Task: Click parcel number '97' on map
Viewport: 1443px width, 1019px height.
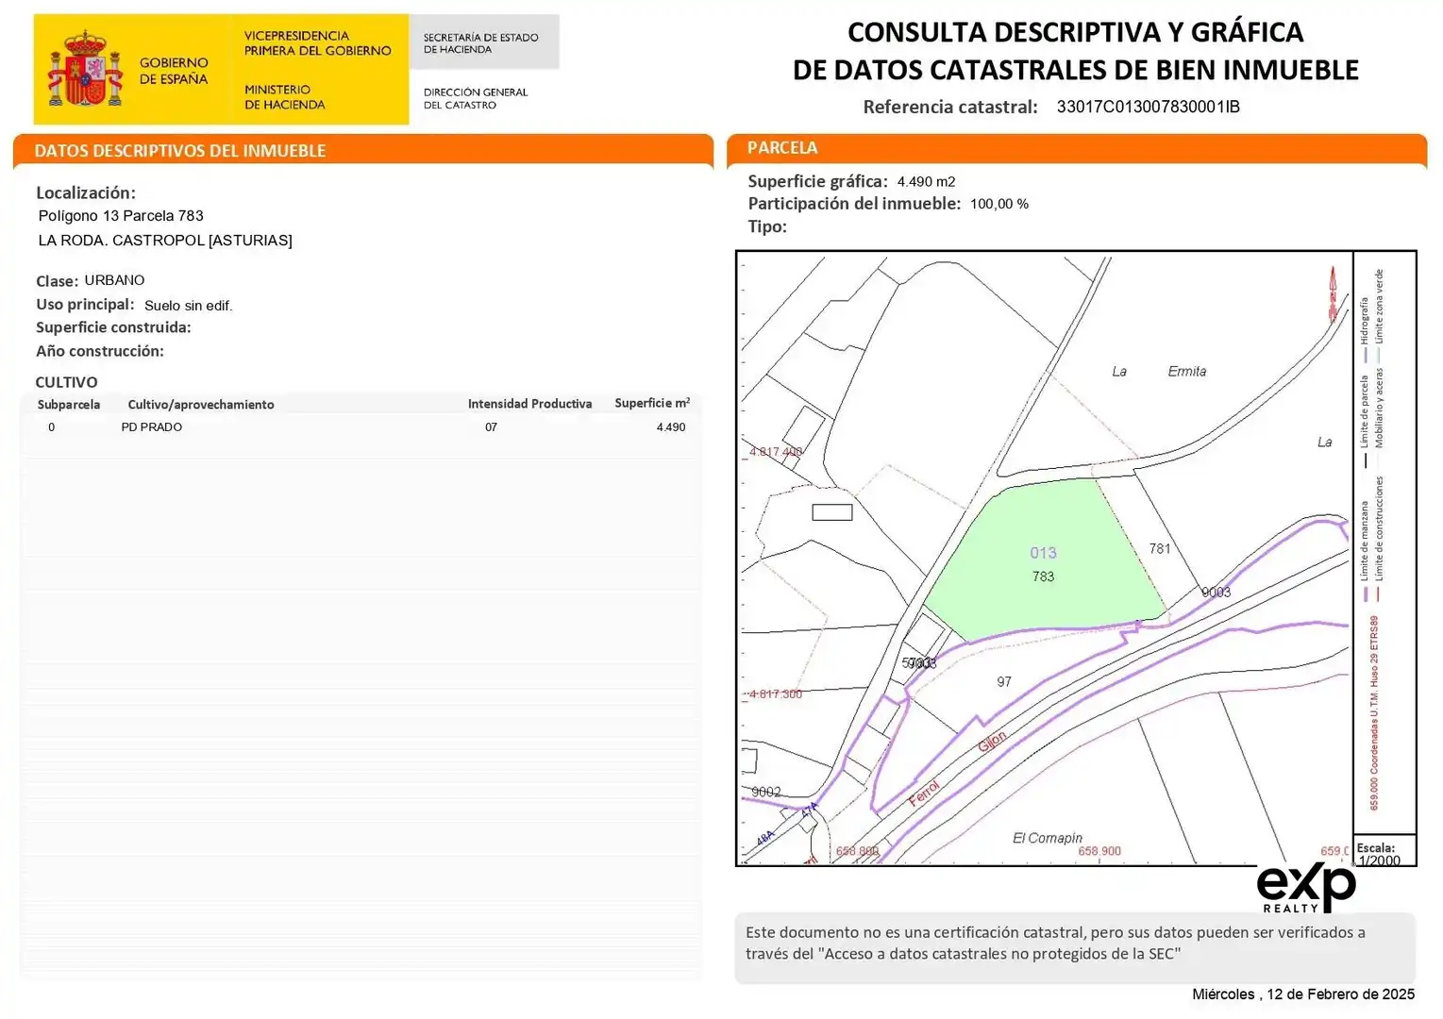Action: 1004,681
